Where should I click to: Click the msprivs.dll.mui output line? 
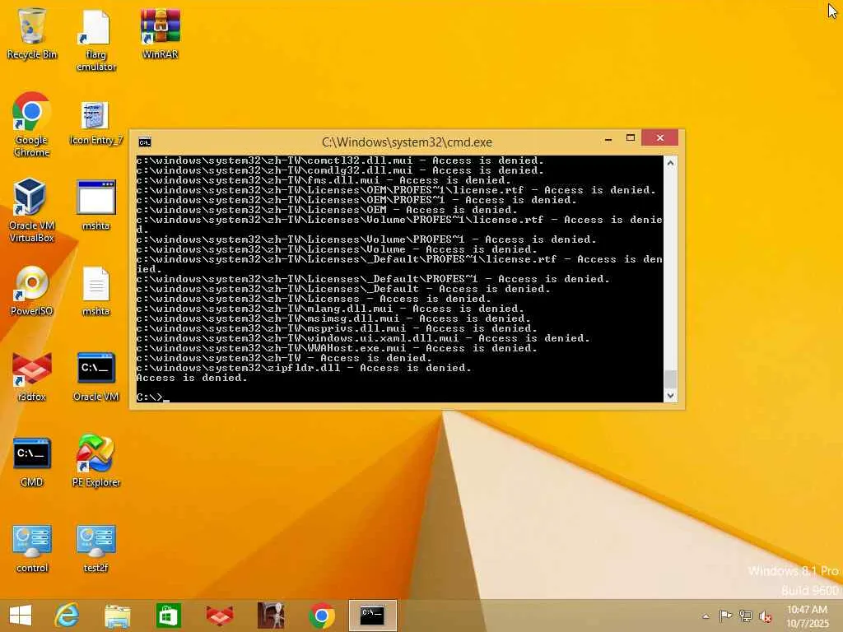pos(337,328)
